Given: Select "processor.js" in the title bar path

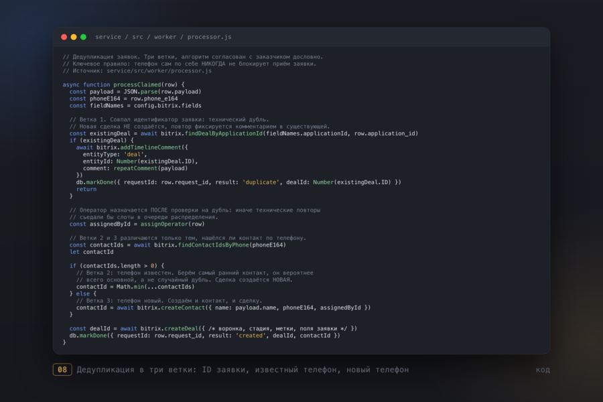Looking at the screenshot, I should (x=209, y=37).
